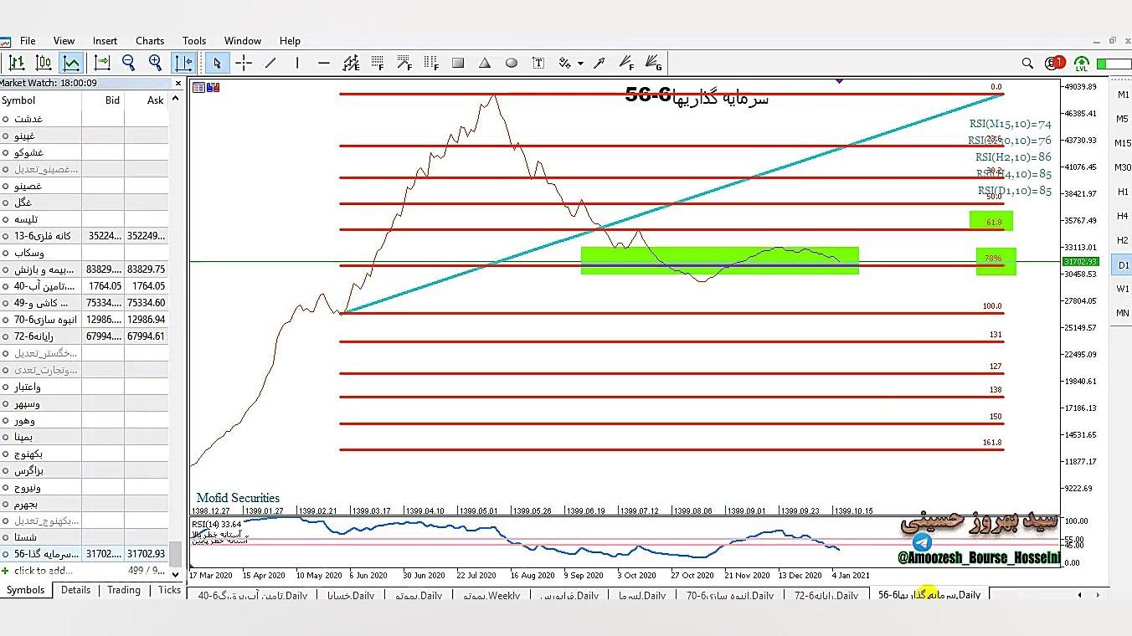Open the بموتو,Weekly chart tab
The width and height of the screenshot is (1132, 636).
(492, 596)
